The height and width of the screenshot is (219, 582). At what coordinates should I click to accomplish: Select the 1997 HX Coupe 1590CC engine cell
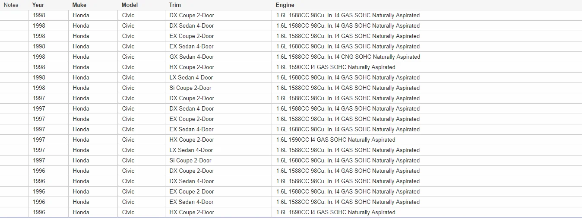point(335,140)
